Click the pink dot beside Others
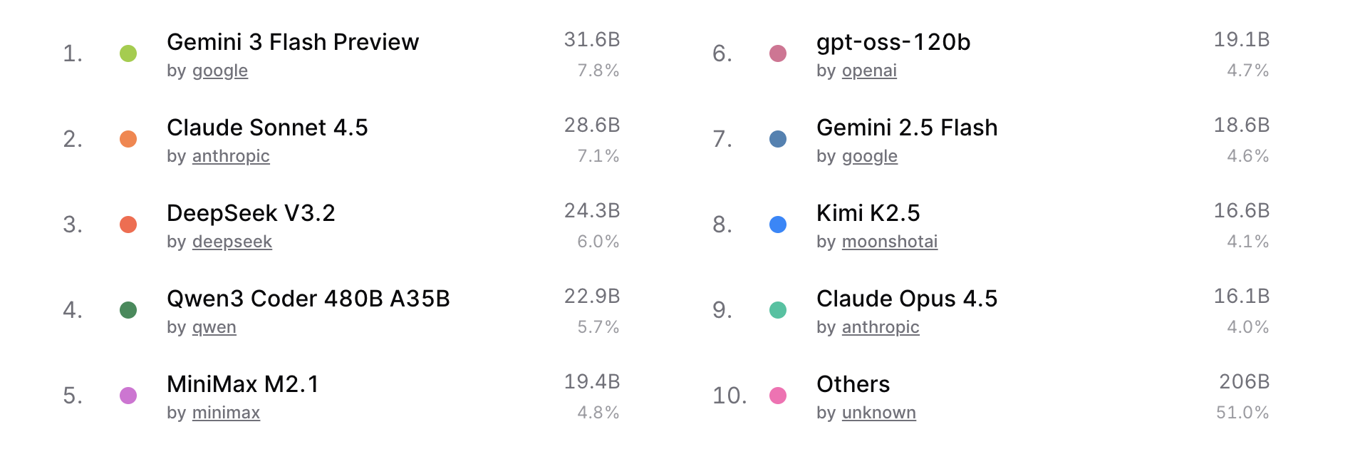1355x469 pixels. tap(778, 396)
